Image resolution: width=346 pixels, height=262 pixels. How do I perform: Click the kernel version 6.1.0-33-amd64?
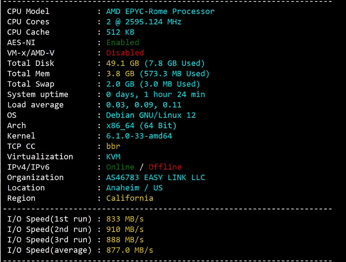click(139, 136)
